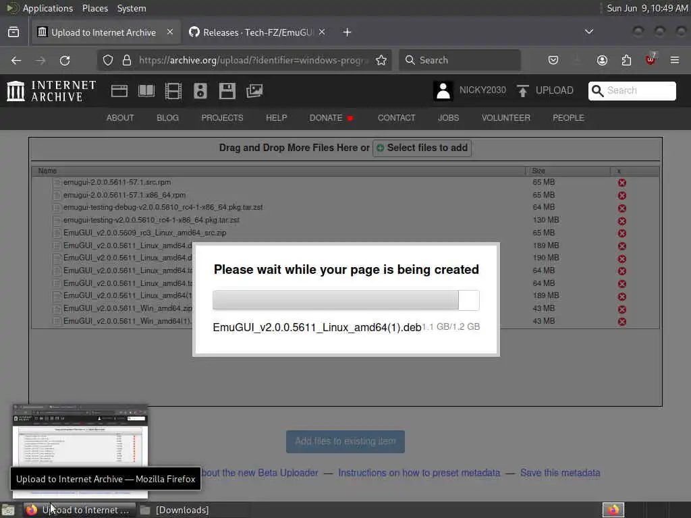This screenshot has width=691, height=518.
Task: Remove emugui-2.0.0.5611-57.1.x86_64.rpm from list
Action: [x=621, y=195]
